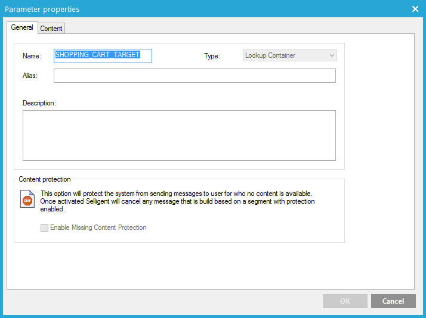The height and width of the screenshot is (318, 426).
Task: Click the Alias: label
Action: click(30, 76)
